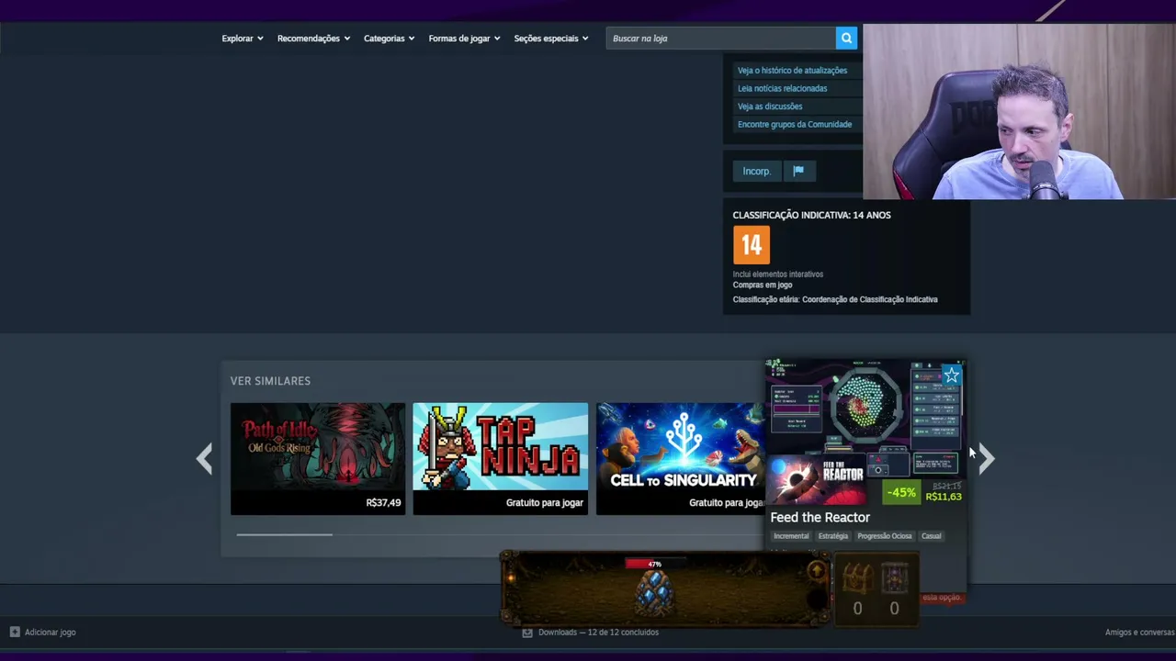Expand the Formas de jogar menu

(464, 39)
